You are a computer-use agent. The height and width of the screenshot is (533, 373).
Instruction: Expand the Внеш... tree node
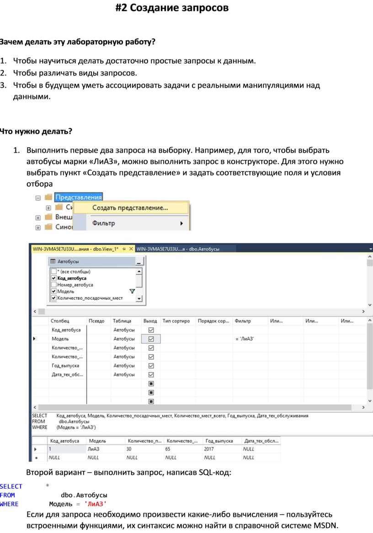pyautogui.click(x=38, y=218)
